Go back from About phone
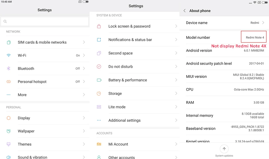The height and width of the screenshot is (159, 269). [x=185, y=11]
